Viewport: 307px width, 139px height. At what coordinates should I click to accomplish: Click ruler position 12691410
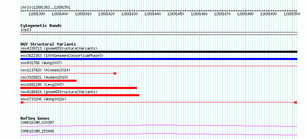click(83, 14)
